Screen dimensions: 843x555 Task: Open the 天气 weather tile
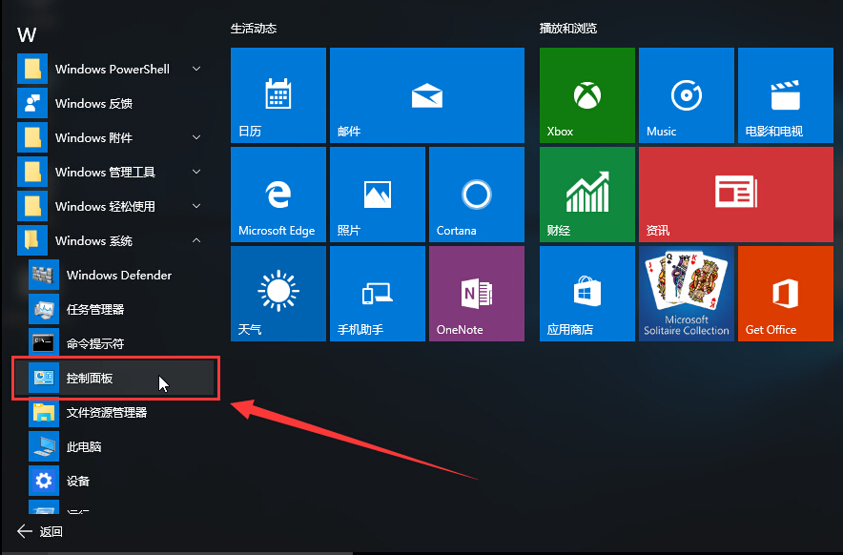click(278, 294)
